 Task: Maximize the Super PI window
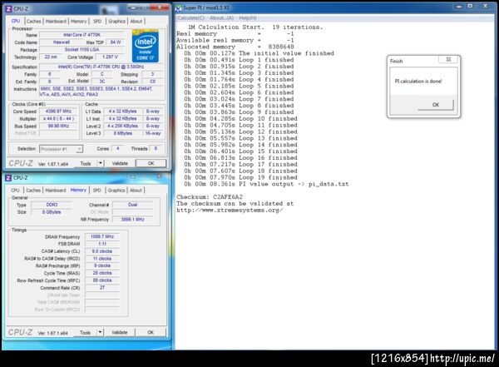[x=470, y=6]
